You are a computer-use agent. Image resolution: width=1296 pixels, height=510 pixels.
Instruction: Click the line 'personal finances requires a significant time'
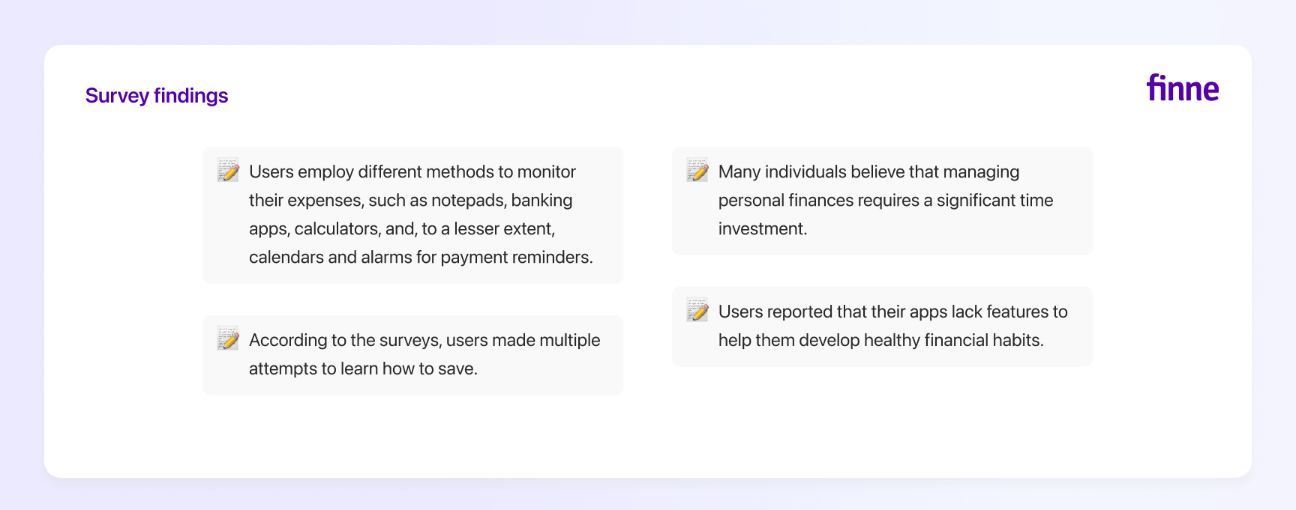point(886,200)
